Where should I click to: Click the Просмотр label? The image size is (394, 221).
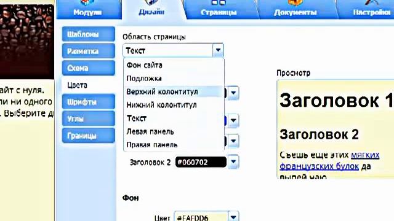click(293, 73)
